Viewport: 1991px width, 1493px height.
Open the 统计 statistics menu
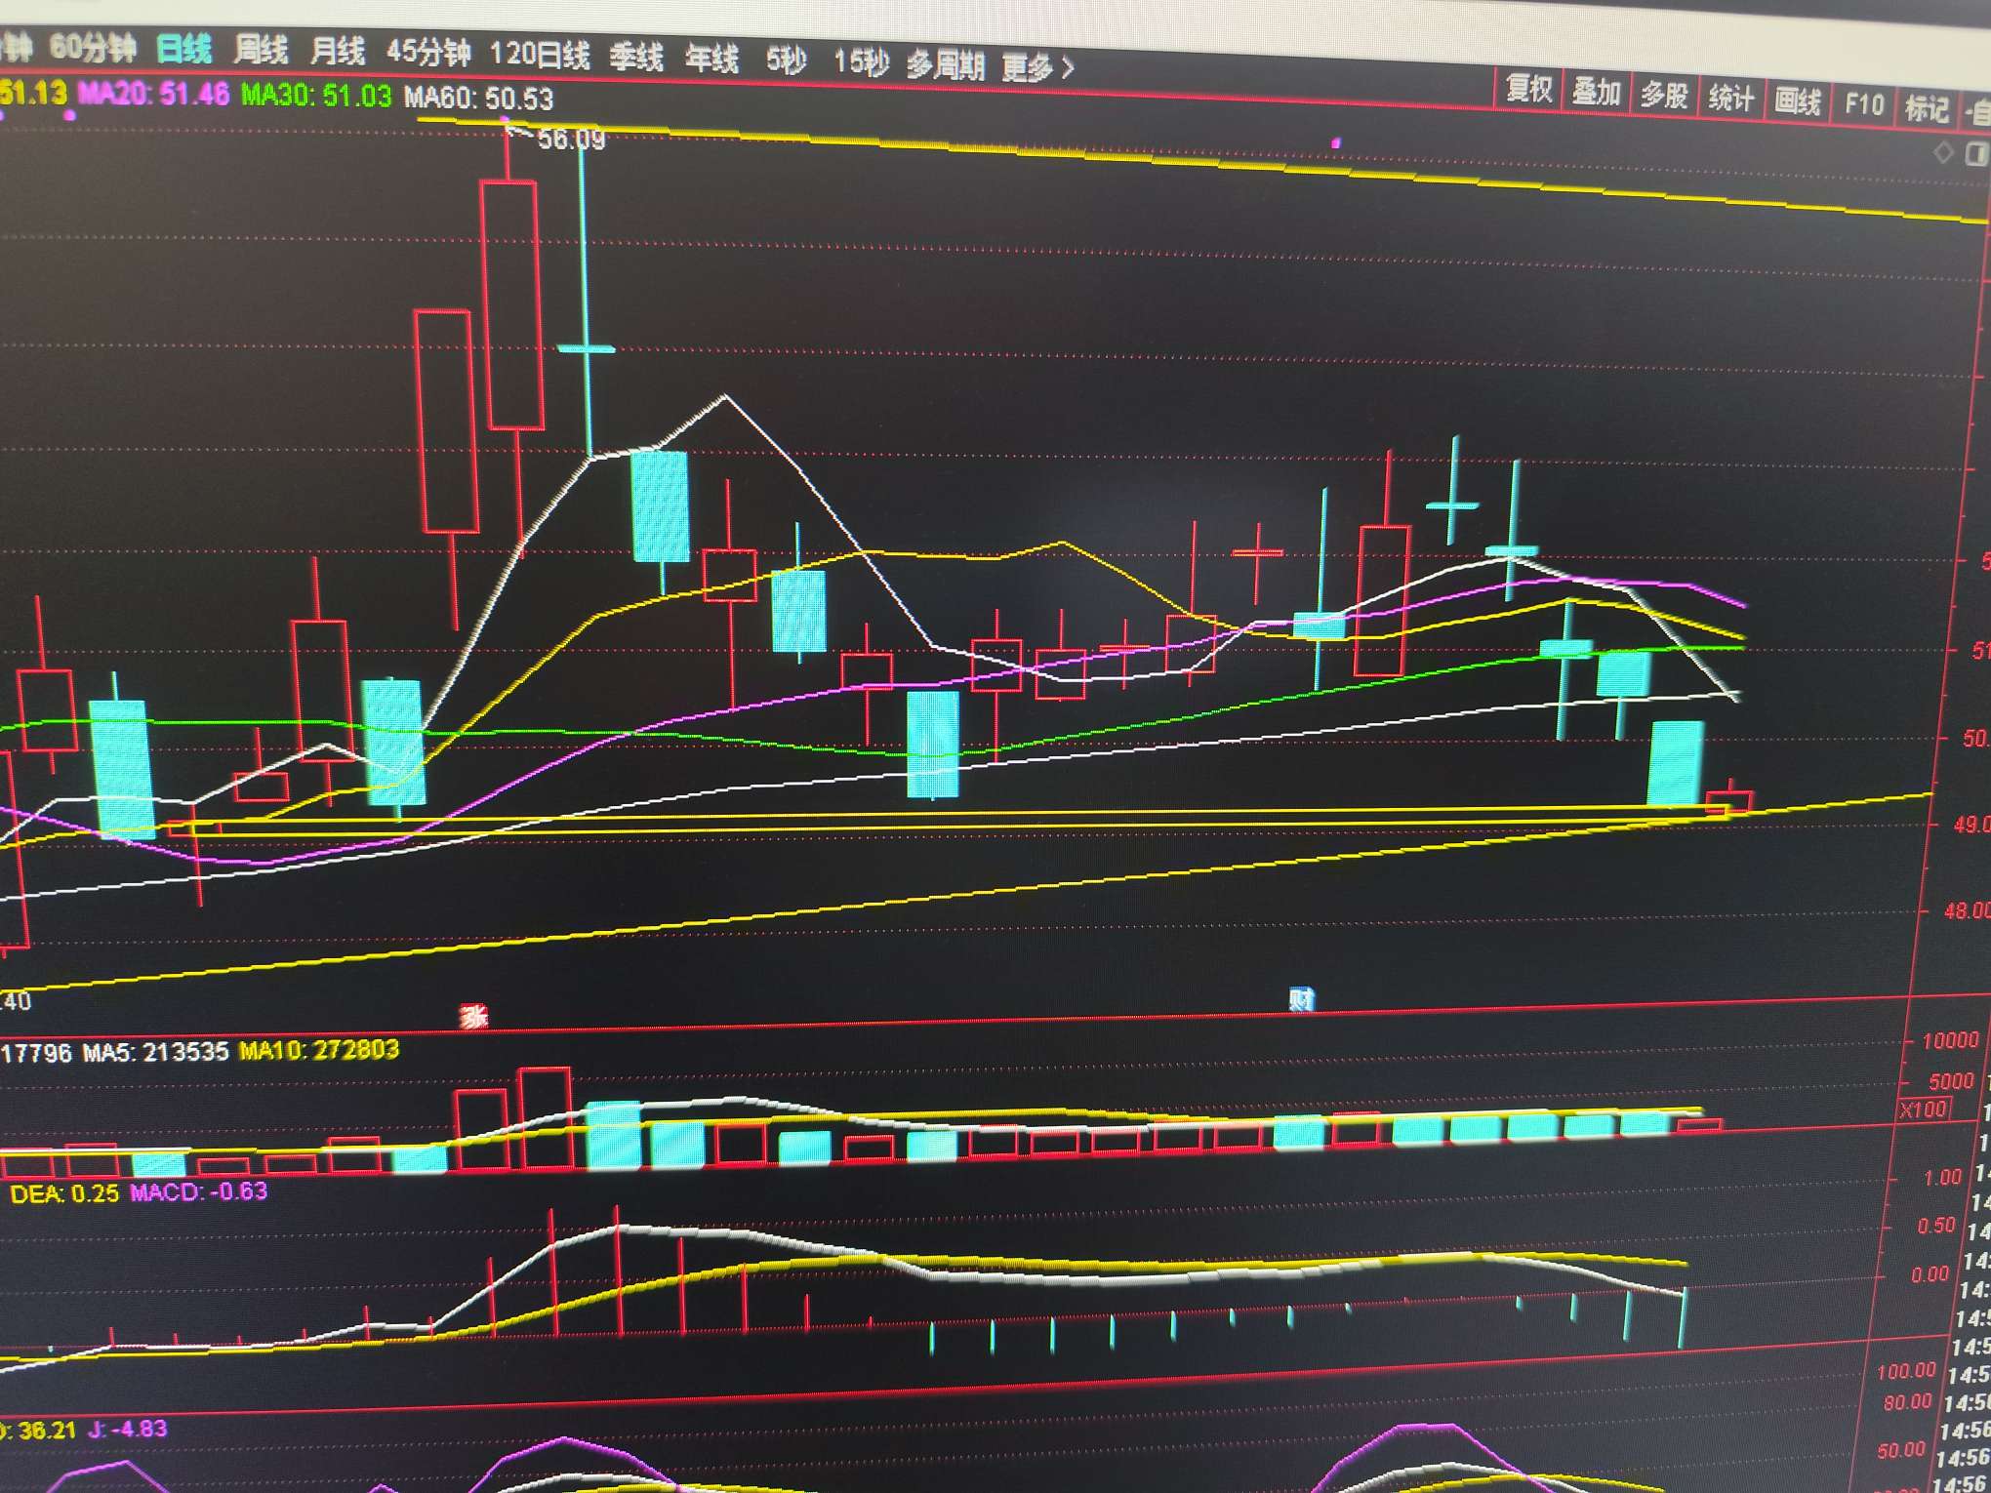click(x=1729, y=98)
